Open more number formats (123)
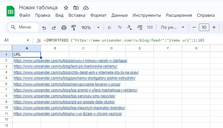 tap(149, 27)
